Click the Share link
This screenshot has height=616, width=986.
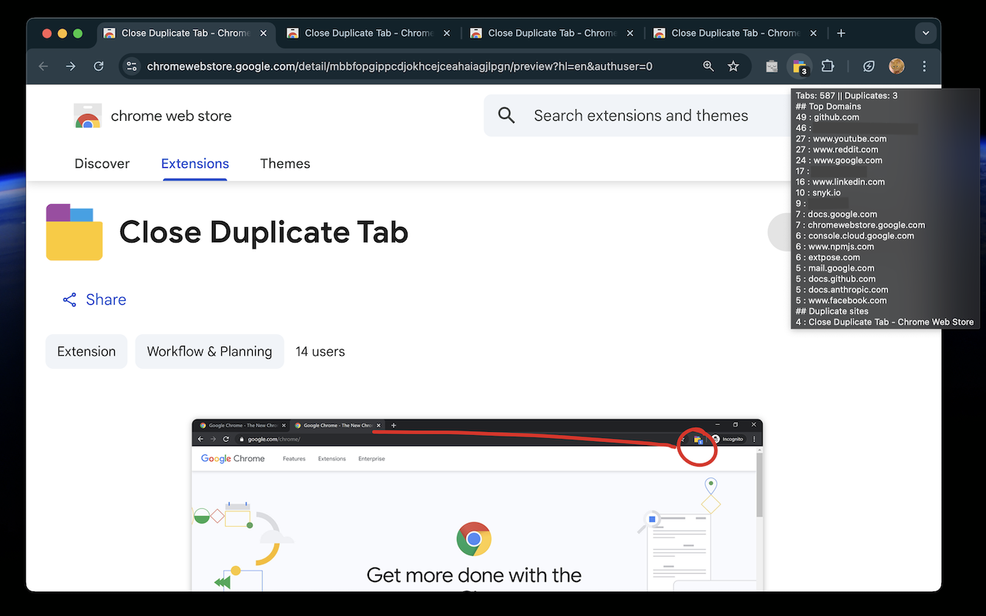[x=93, y=300]
